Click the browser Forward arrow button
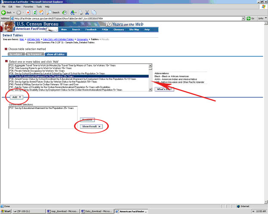Image resolution: width=268 pixels, height=214 pixels. tap(18, 12)
